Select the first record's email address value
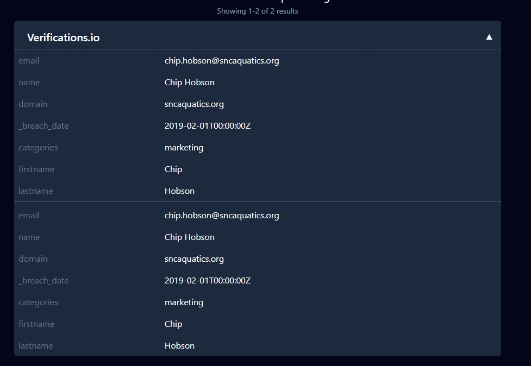The width and height of the screenshot is (531, 366). [222, 61]
